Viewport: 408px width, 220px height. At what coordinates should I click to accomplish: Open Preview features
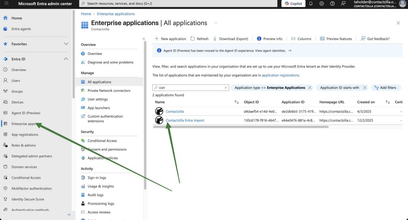pos(336,39)
